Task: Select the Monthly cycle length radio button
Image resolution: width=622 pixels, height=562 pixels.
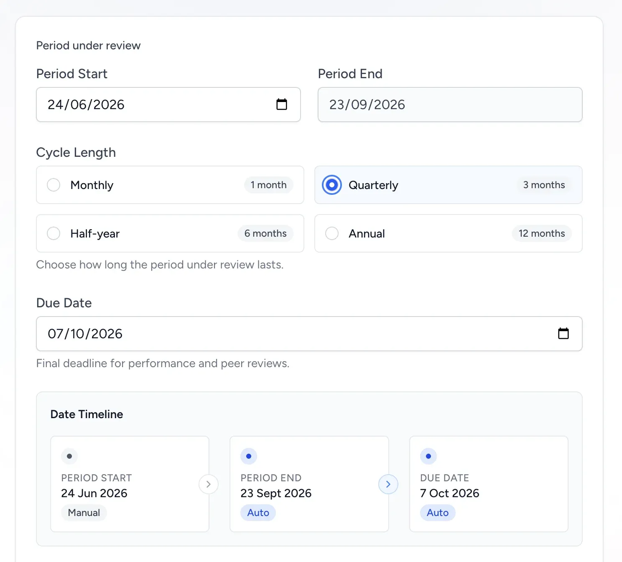Action: click(54, 185)
